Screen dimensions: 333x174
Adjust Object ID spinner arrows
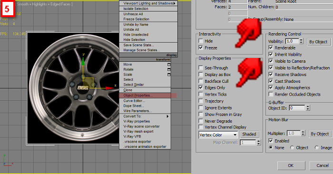click(x=308, y=108)
